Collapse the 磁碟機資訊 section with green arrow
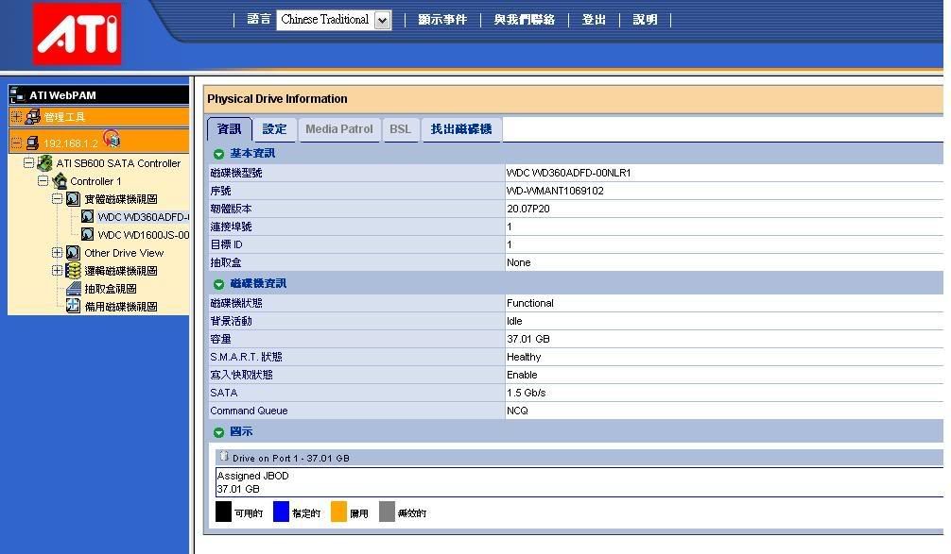This screenshot has height=554, width=951. coord(218,284)
